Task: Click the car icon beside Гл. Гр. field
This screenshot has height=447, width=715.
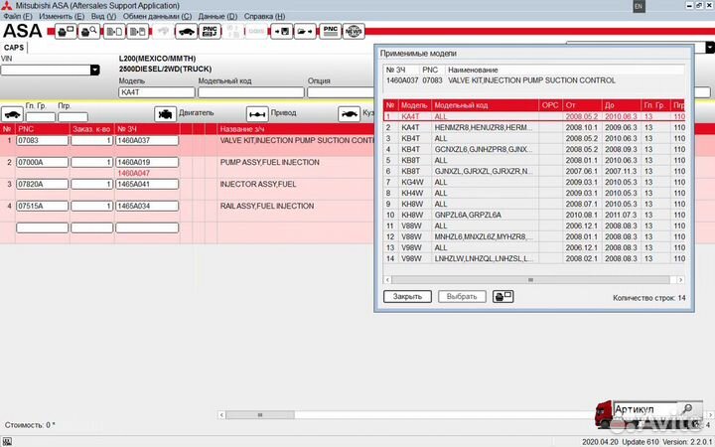Action: click(12, 113)
